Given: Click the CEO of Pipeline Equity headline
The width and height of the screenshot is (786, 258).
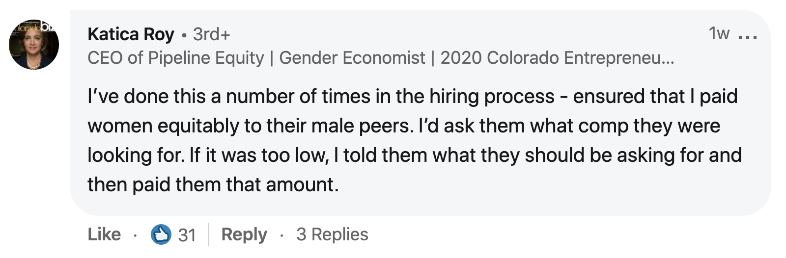Looking at the screenshot, I should tap(175, 58).
